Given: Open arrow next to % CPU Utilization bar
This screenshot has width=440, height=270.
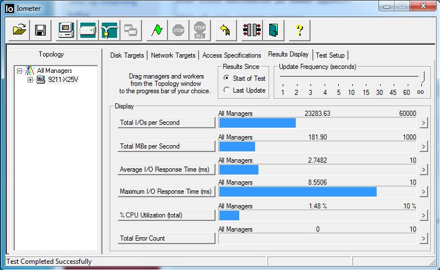Looking at the screenshot, I should tap(424, 215).
